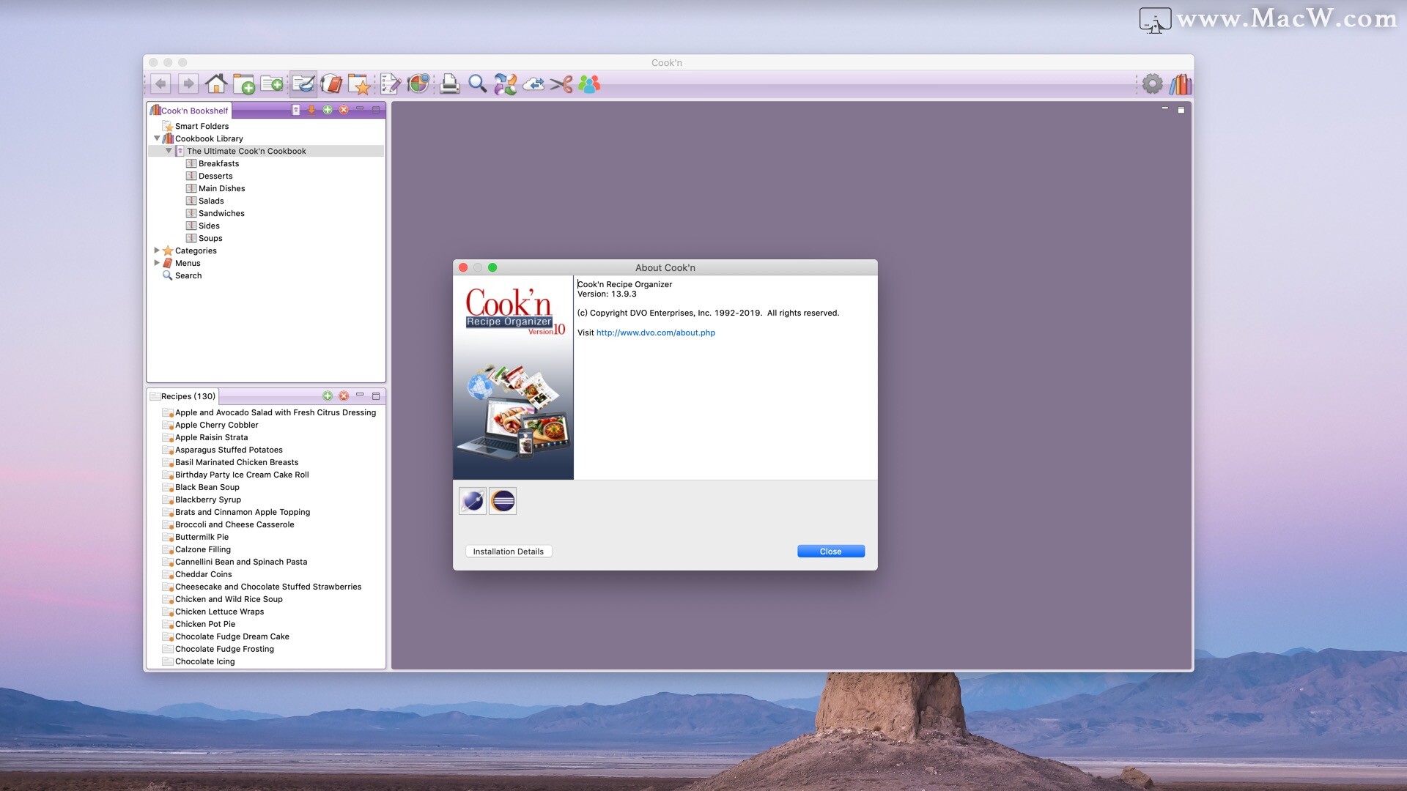Select the Sides chapter

click(209, 226)
